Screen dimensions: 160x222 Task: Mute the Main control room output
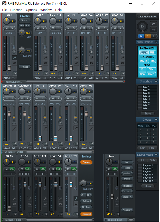coord(109,169)
